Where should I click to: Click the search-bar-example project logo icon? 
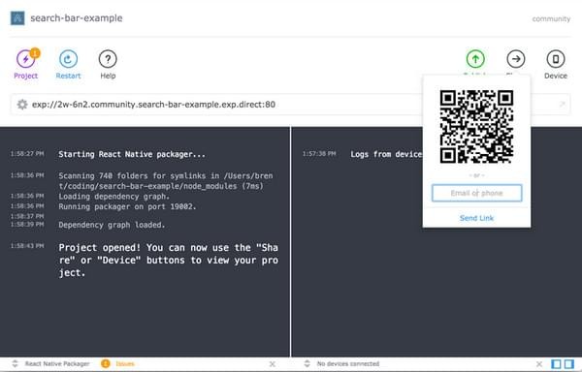point(17,18)
